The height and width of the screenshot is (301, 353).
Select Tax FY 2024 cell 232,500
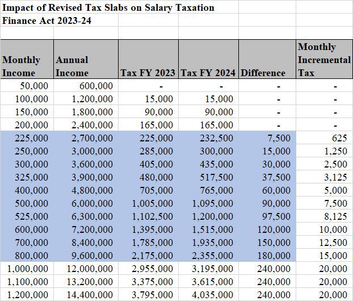coord(208,137)
